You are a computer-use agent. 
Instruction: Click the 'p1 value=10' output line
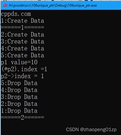(x=19, y=62)
